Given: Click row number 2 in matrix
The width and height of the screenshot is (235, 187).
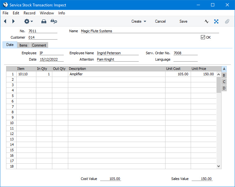Looking at the screenshot, I should tap(11, 79).
